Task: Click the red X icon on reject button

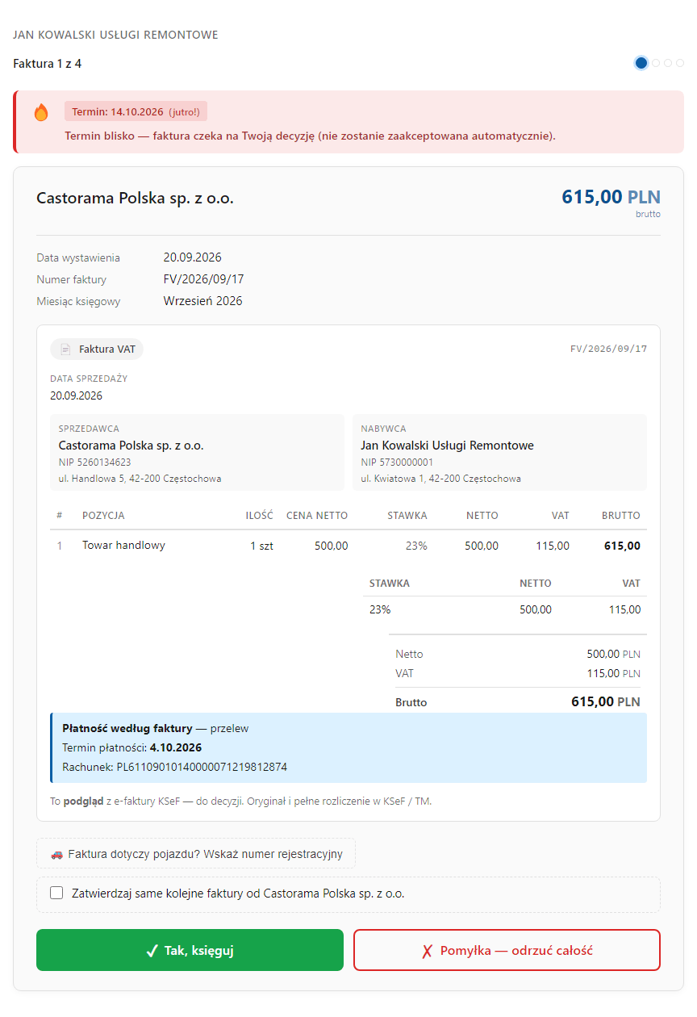Action: (x=427, y=951)
